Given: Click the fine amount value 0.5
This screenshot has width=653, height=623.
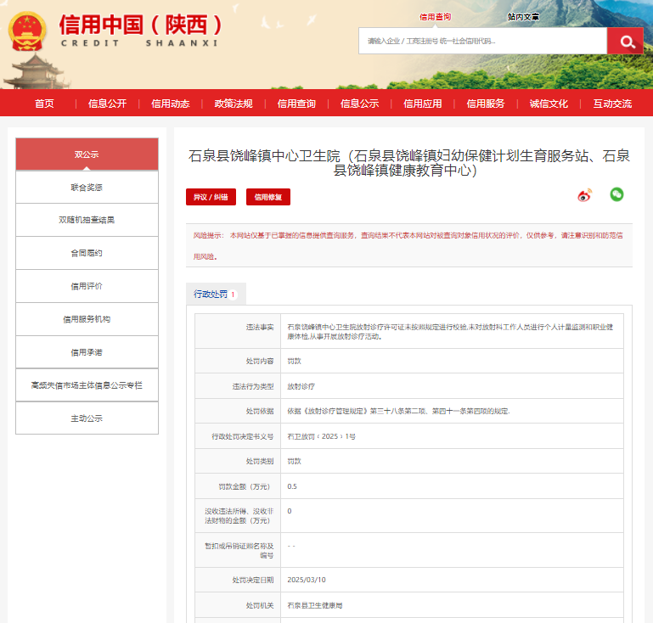Looking at the screenshot, I should 292,486.
